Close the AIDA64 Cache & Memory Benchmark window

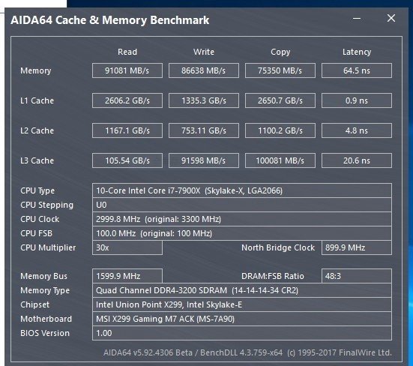pos(391,18)
